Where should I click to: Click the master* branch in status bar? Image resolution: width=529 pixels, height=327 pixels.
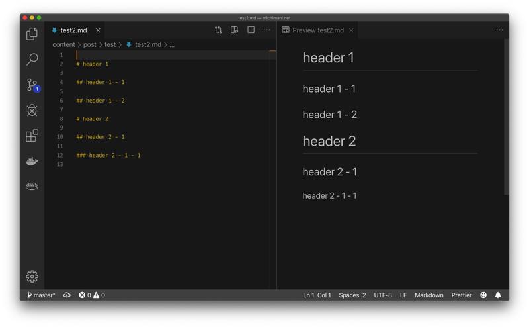coord(41,295)
